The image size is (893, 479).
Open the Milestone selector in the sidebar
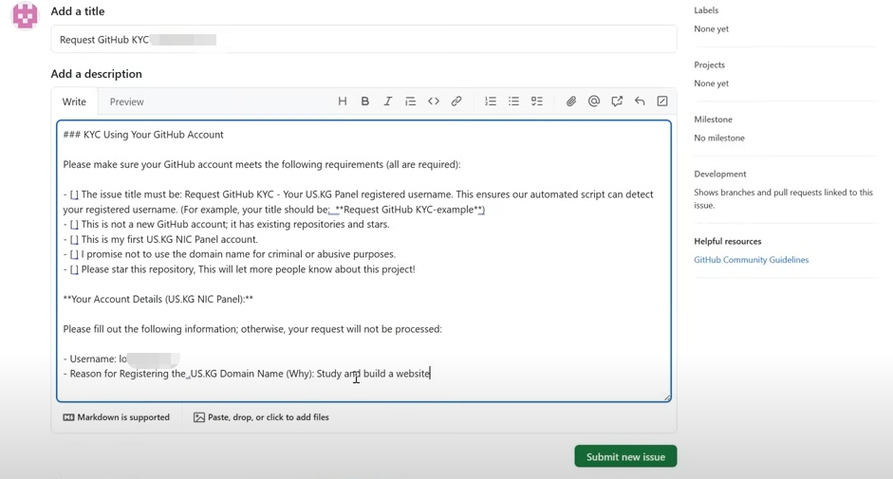tap(713, 120)
